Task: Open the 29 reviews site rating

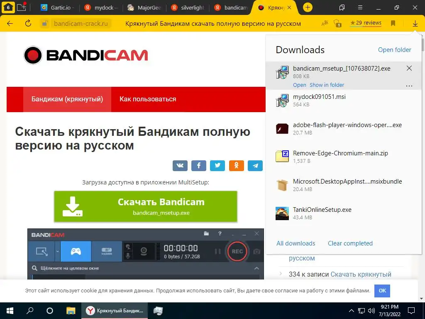Action: (x=366, y=23)
